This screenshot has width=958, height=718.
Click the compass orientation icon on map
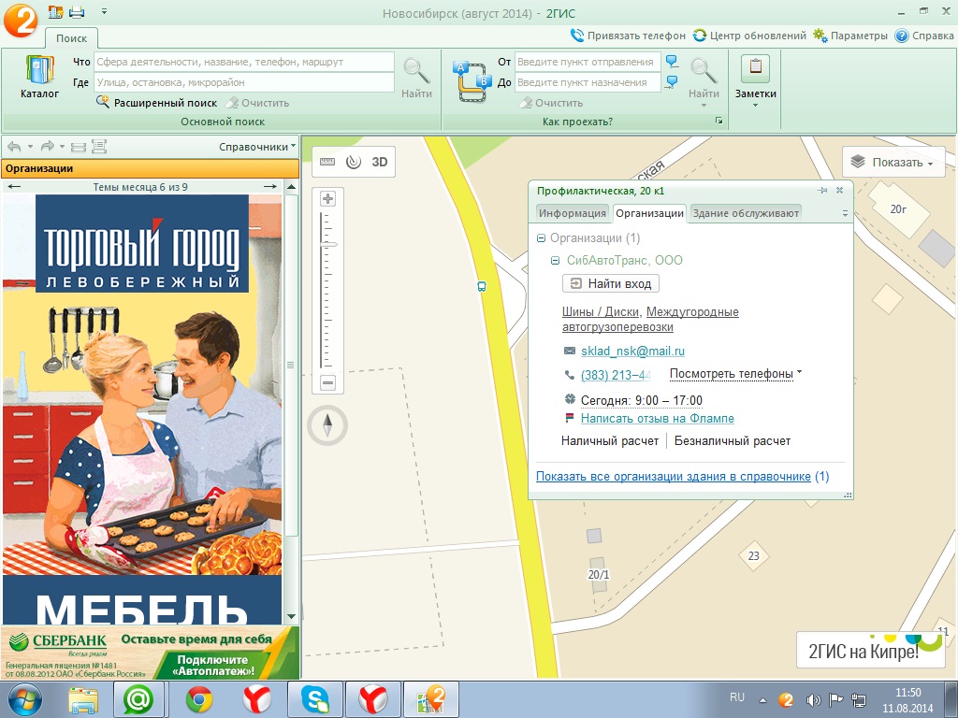327,426
